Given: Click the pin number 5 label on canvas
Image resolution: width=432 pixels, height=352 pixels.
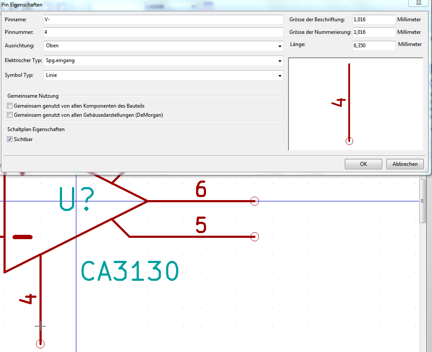Looking at the screenshot, I should (201, 225).
